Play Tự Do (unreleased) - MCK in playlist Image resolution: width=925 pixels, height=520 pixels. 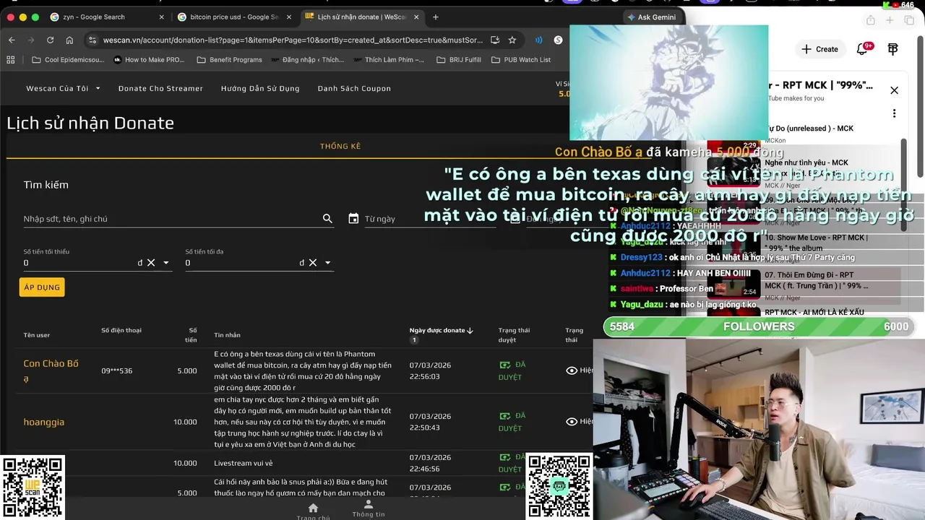point(809,129)
